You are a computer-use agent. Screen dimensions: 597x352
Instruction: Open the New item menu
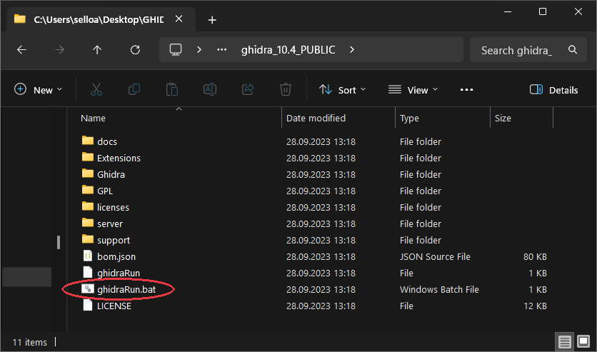(38, 90)
